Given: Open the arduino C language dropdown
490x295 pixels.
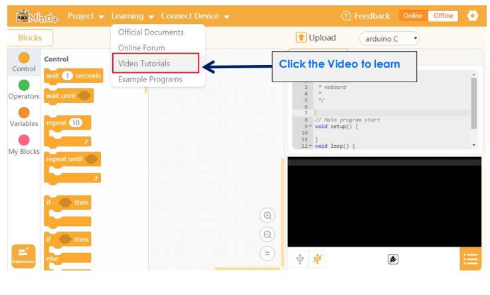Looking at the screenshot, I should coord(389,38).
